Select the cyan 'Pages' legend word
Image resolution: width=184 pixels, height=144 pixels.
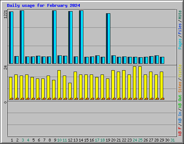180,44
